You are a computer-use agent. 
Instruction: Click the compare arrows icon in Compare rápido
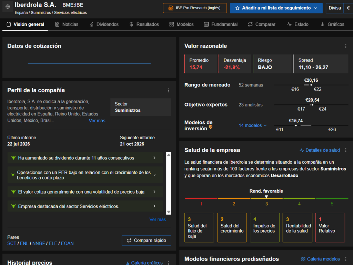(x=129, y=241)
